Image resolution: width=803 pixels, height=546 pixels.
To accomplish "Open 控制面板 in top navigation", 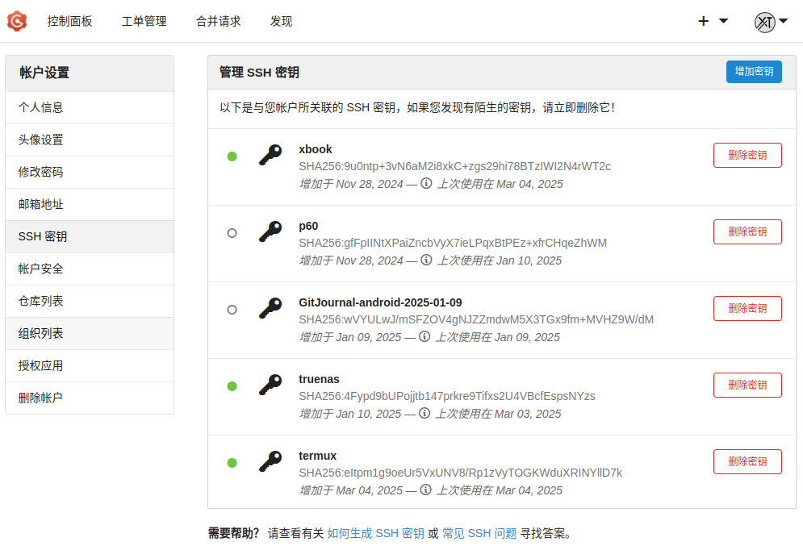I will click(69, 22).
